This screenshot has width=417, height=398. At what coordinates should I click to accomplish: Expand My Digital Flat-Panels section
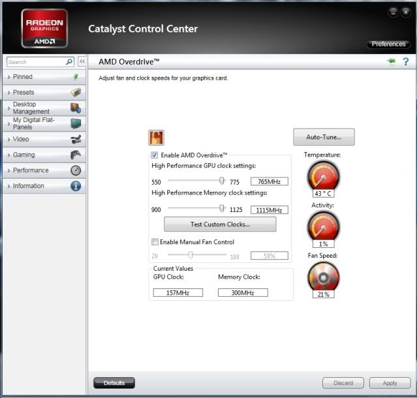[x=44, y=123]
